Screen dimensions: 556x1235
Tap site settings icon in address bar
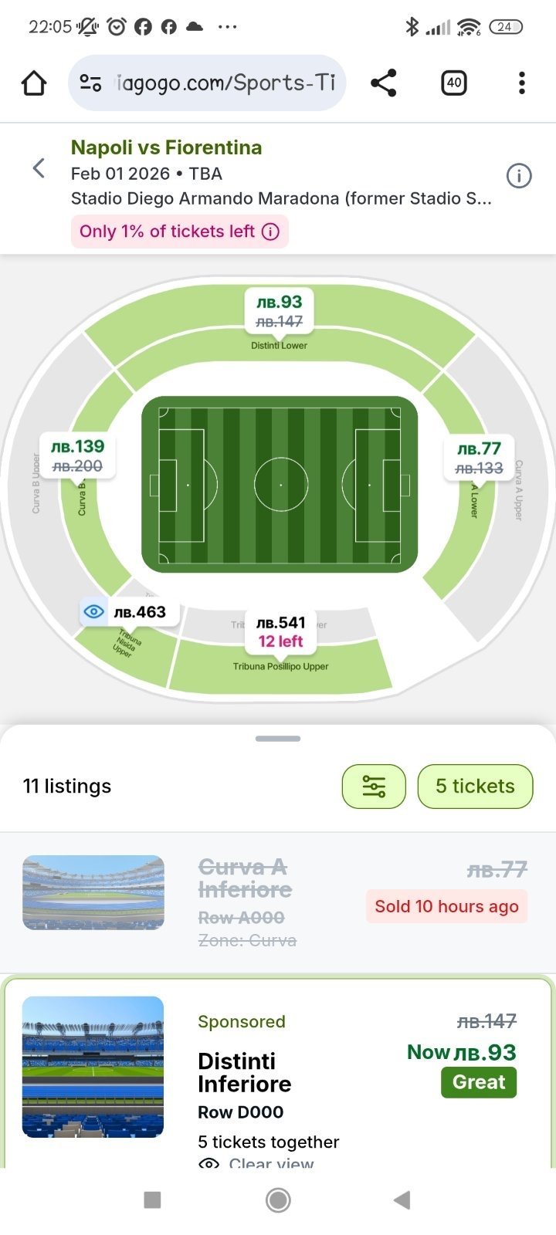coord(91,83)
